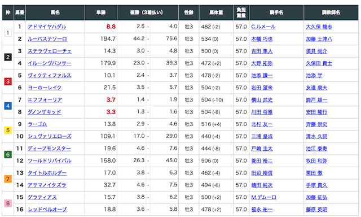Viewport: 361px width, 217px height.
Task: Select the win odds value 194.7
Action: pos(108,39)
